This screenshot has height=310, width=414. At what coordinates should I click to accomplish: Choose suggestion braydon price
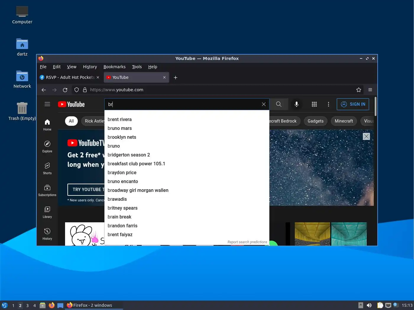click(187, 172)
